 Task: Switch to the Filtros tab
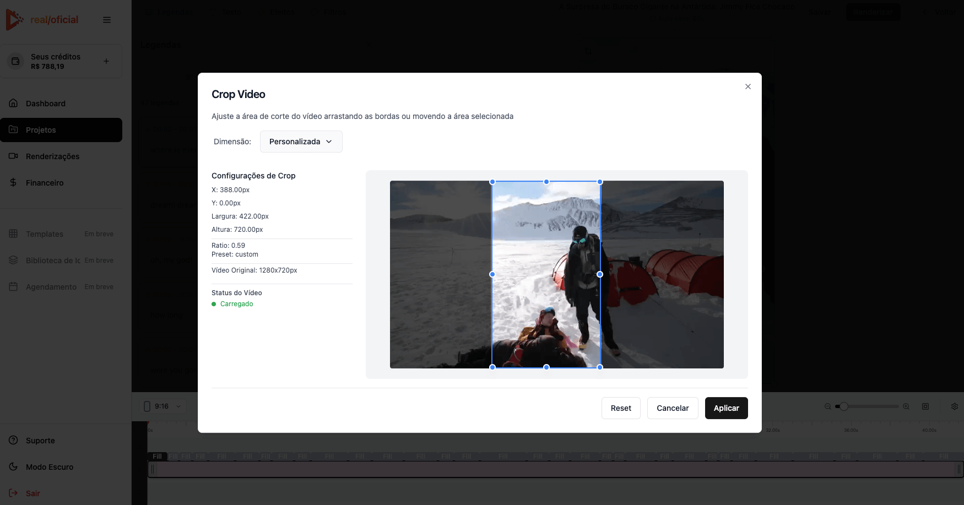[x=329, y=12]
